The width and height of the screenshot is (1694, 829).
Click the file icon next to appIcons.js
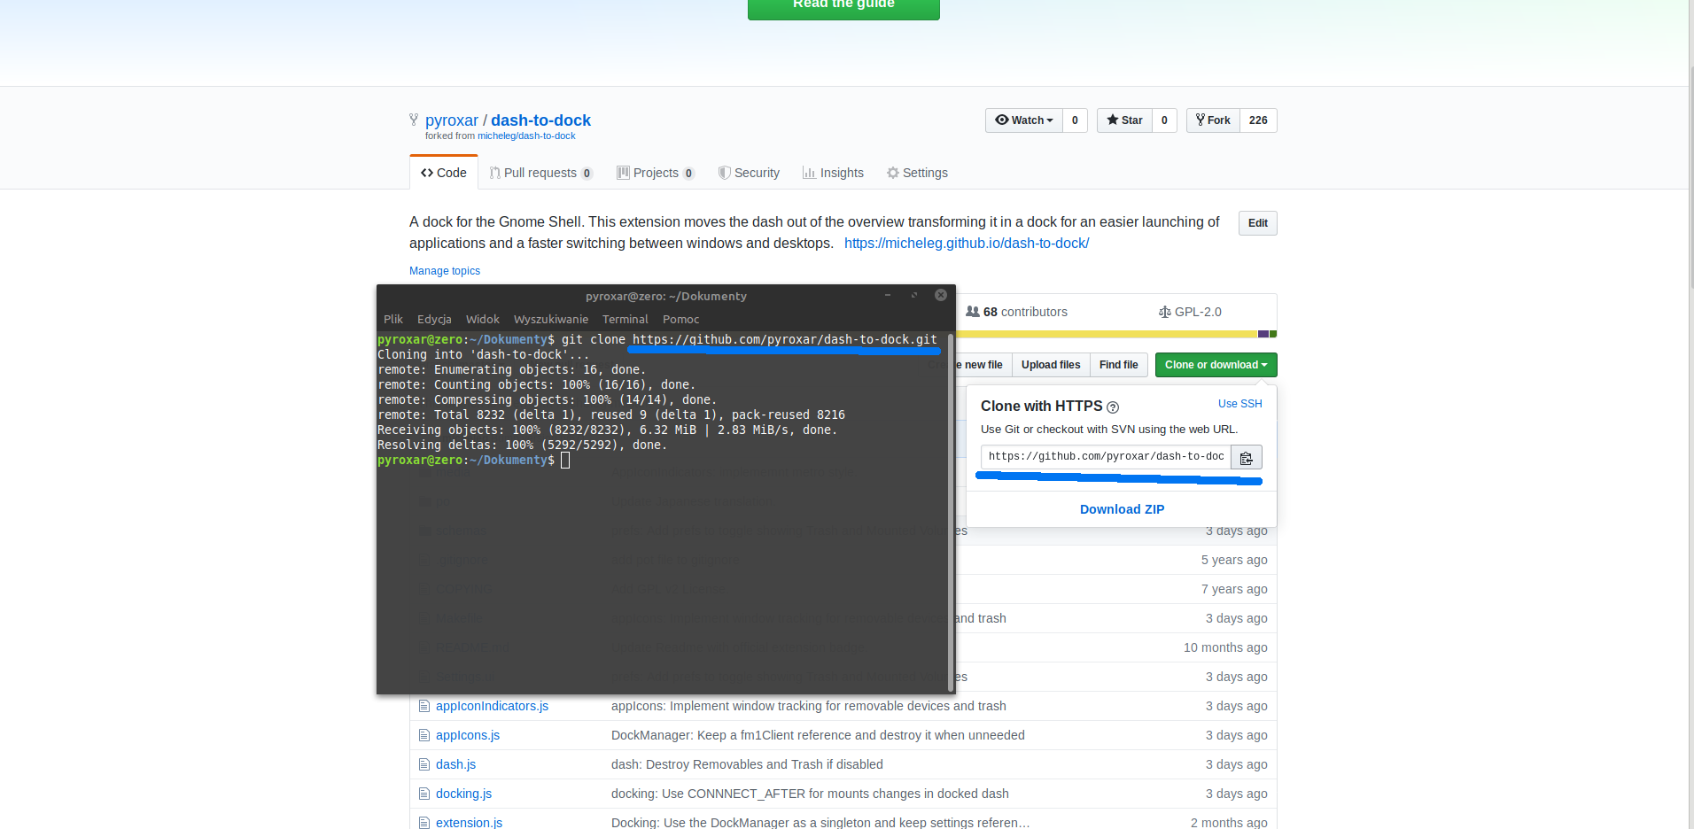click(x=423, y=735)
